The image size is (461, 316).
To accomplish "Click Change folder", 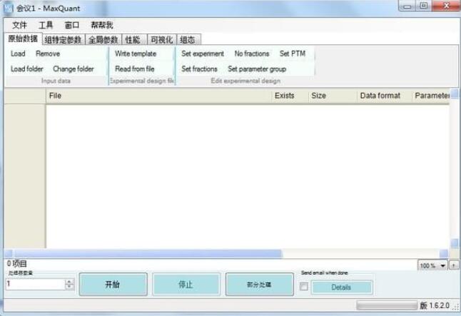I will click(74, 69).
